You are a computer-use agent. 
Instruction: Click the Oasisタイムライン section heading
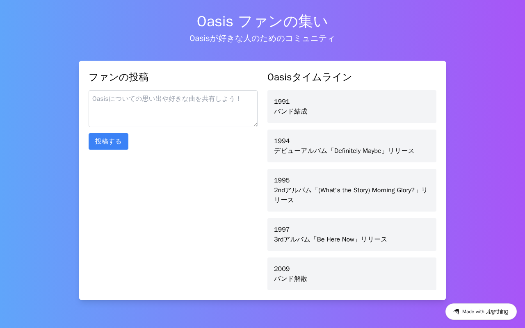[310, 77]
